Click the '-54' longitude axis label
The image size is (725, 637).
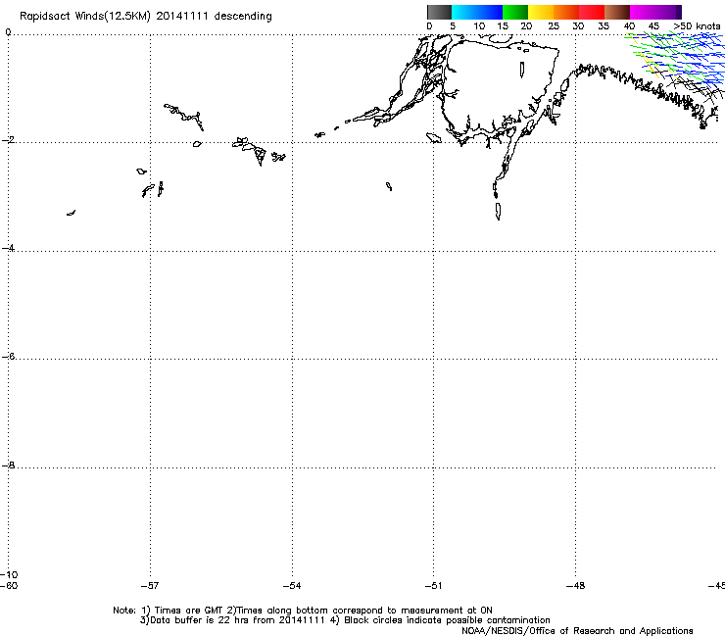tap(292, 586)
